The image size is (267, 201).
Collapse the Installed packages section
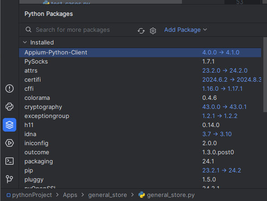[x=25, y=42]
